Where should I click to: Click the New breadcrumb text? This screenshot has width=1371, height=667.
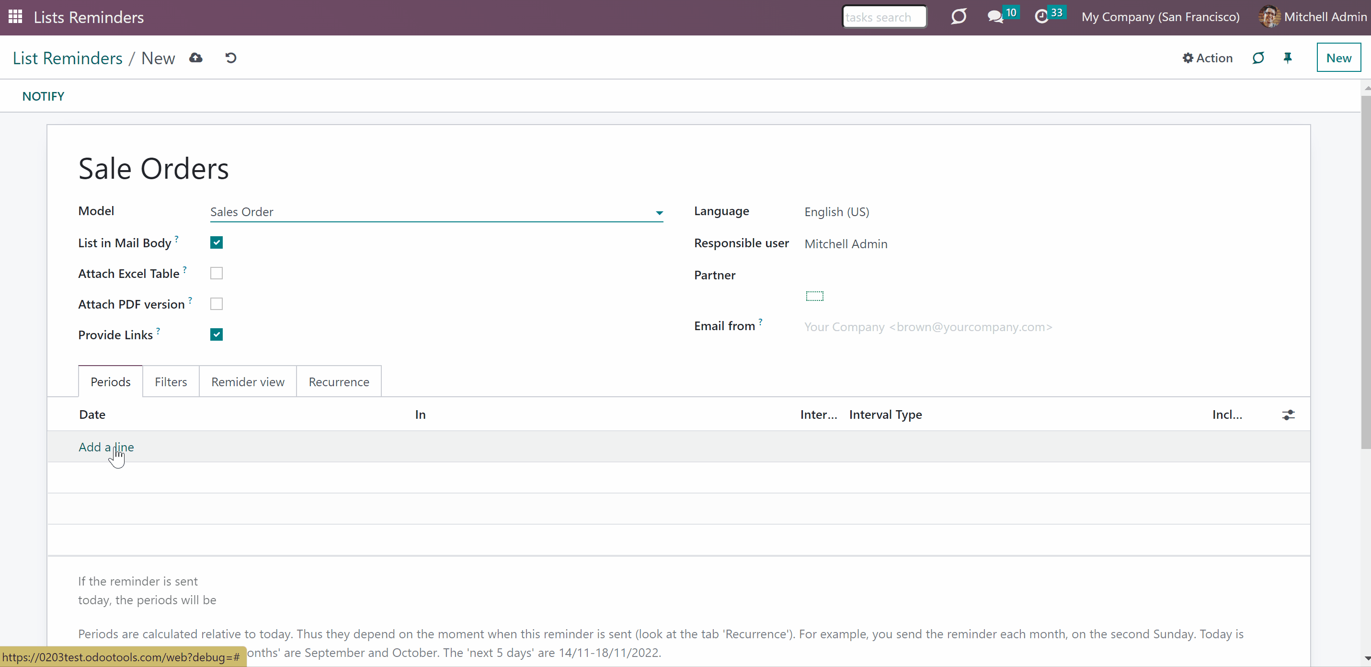pyautogui.click(x=158, y=58)
